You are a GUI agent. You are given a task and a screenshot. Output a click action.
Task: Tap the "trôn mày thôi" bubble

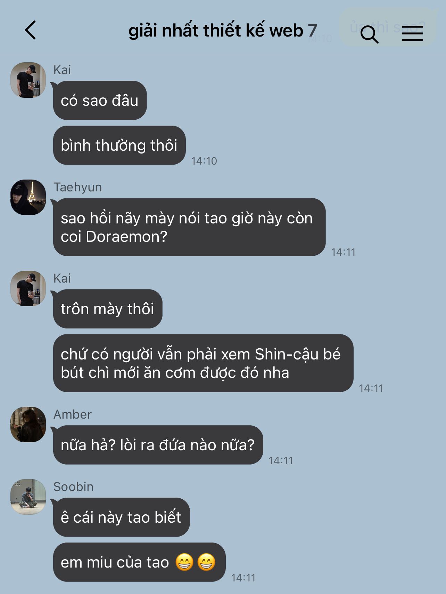(108, 309)
